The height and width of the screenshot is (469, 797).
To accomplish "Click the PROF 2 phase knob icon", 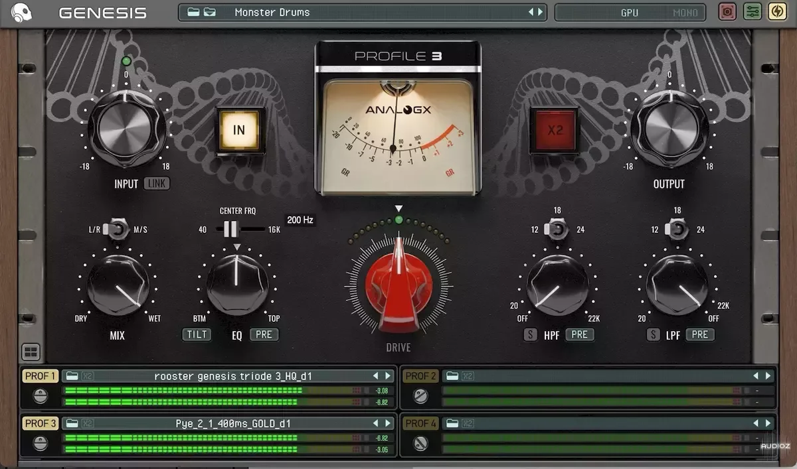I will (x=420, y=396).
